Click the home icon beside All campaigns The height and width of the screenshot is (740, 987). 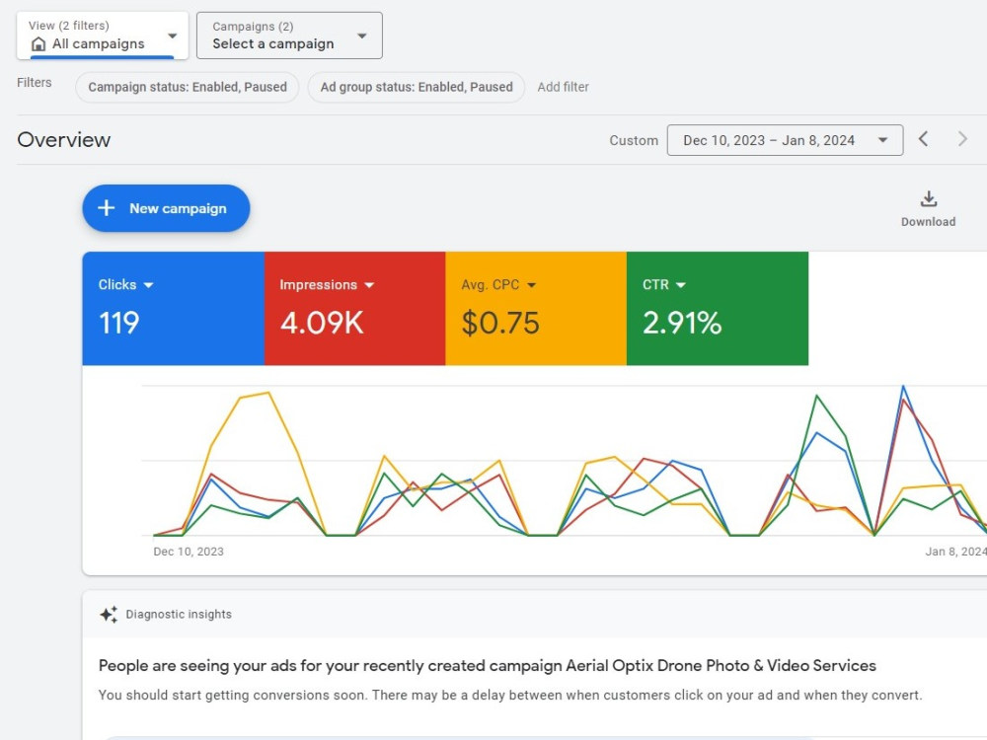click(38, 44)
